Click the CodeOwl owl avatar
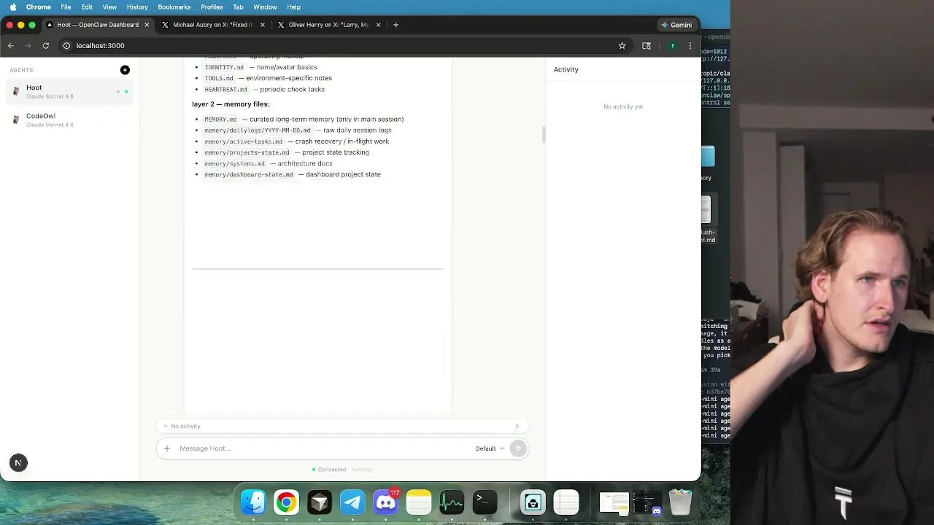 tap(16, 120)
